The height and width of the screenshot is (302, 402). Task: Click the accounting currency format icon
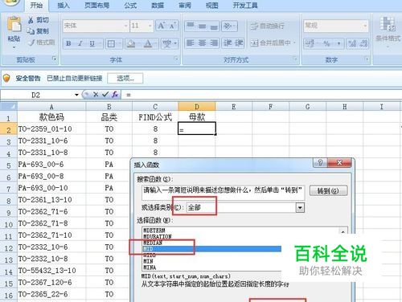tap(310, 43)
